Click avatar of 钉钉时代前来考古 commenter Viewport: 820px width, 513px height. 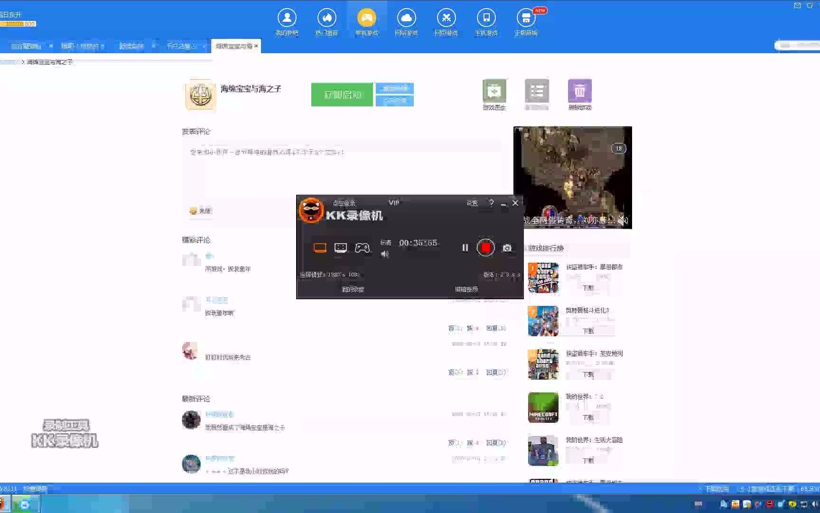point(191,351)
